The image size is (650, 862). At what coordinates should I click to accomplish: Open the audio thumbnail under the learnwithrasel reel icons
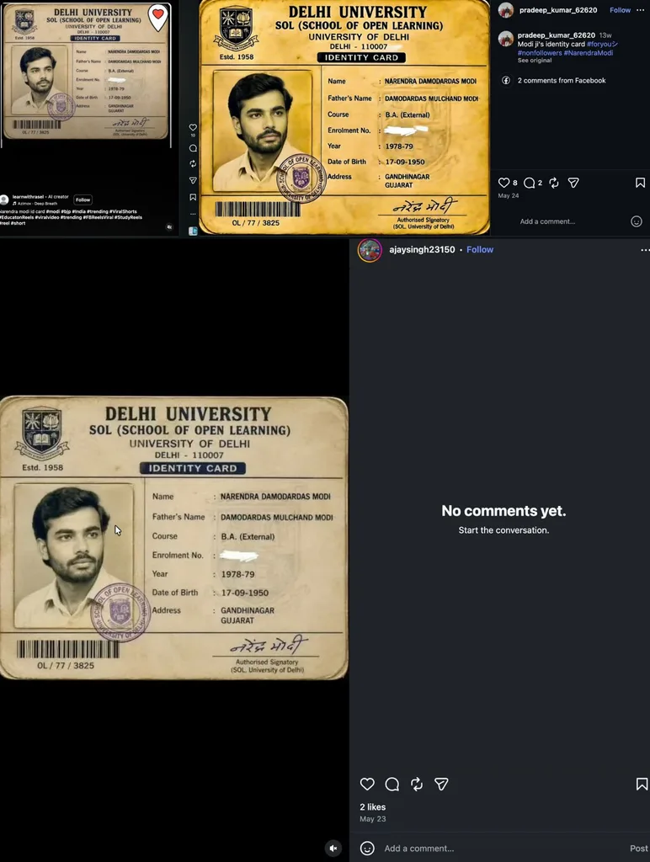pyautogui.click(x=193, y=231)
